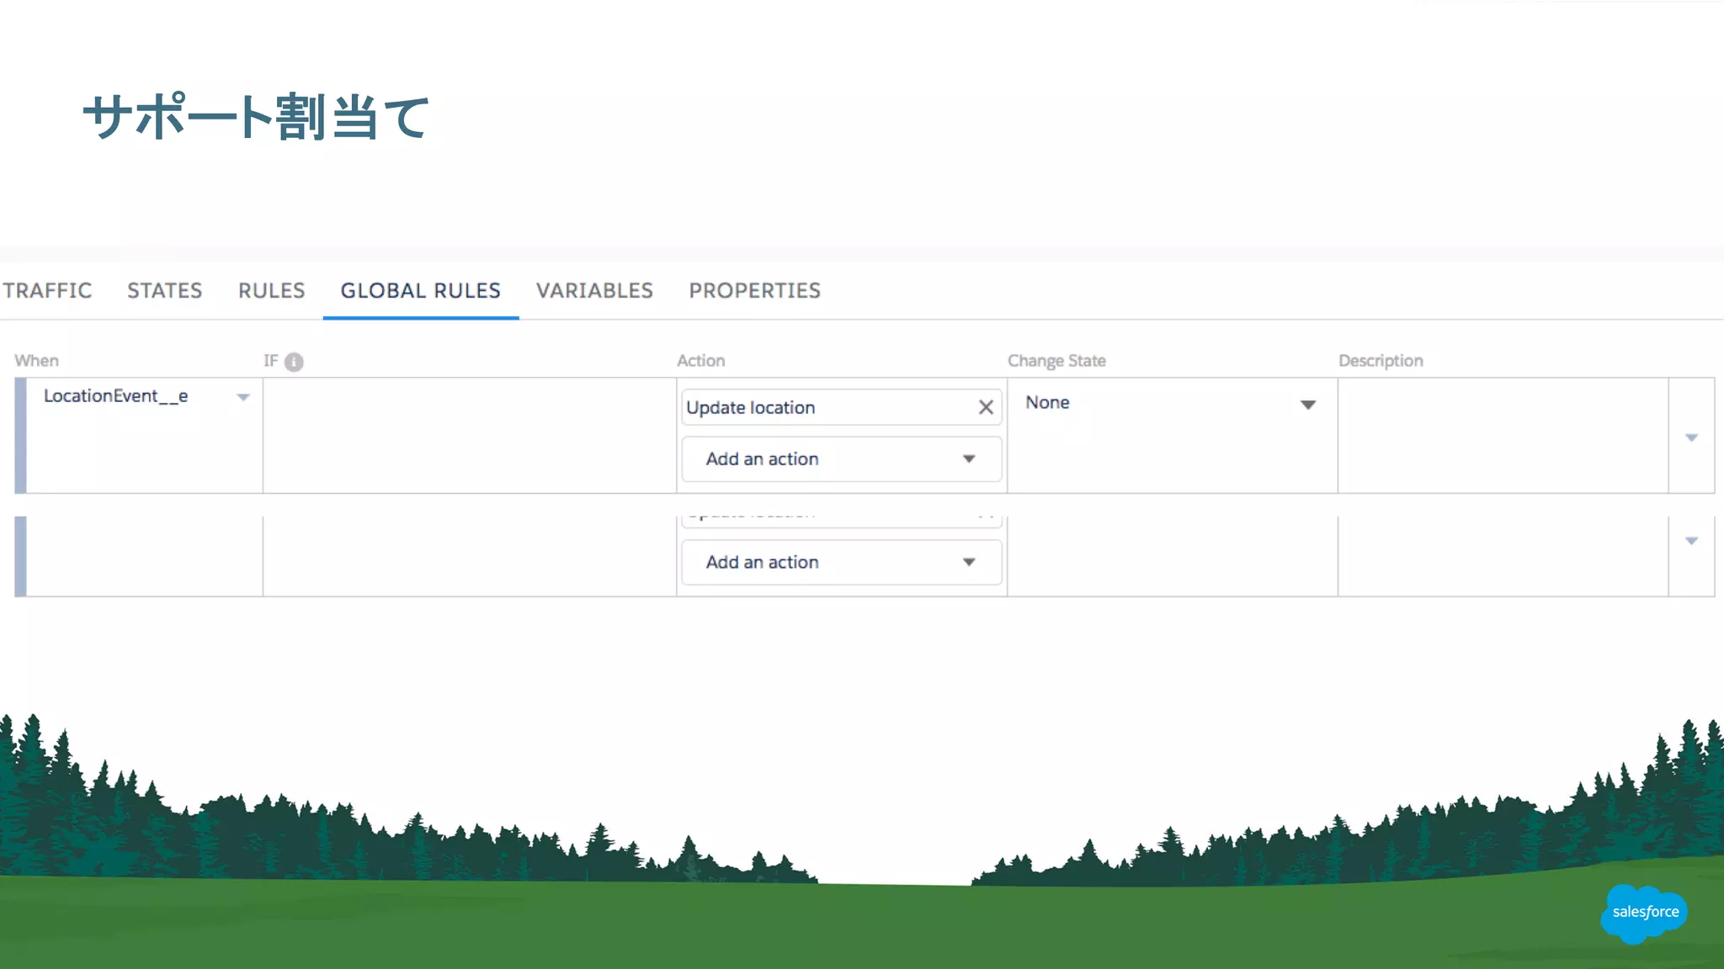This screenshot has width=1724, height=969.
Task: Open the PROPERTIES tab
Action: 754,291
